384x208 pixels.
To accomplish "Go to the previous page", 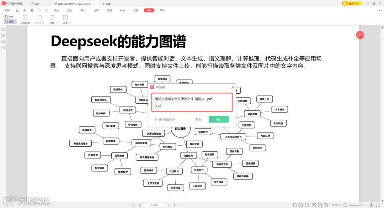I will click(x=140, y=205).
